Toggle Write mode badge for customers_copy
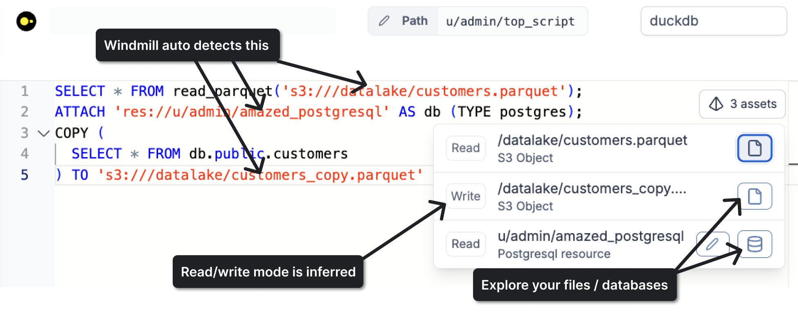 465,196
